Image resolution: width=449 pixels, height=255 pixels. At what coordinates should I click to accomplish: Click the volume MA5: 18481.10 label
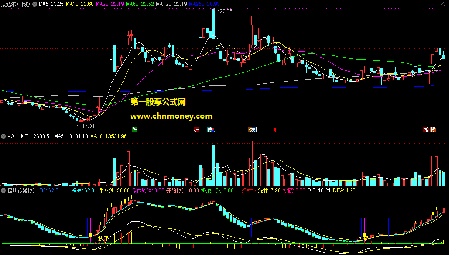click(x=71, y=136)
